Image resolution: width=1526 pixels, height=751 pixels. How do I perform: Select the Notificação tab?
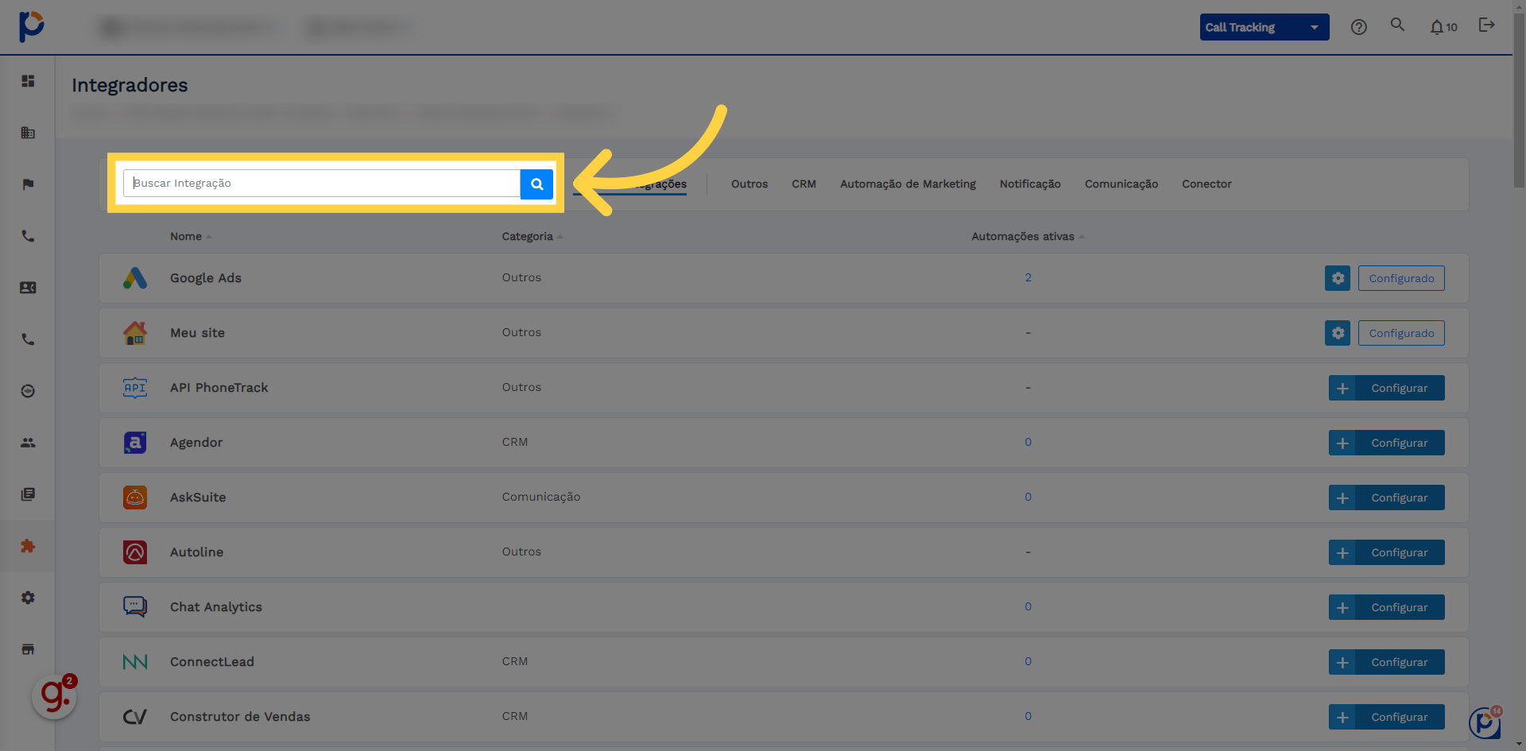[1030, 184]
